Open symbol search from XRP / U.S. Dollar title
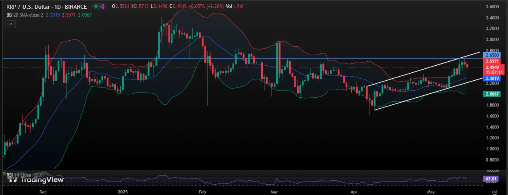The image size is (508, 195). click(x=46, y=7)
